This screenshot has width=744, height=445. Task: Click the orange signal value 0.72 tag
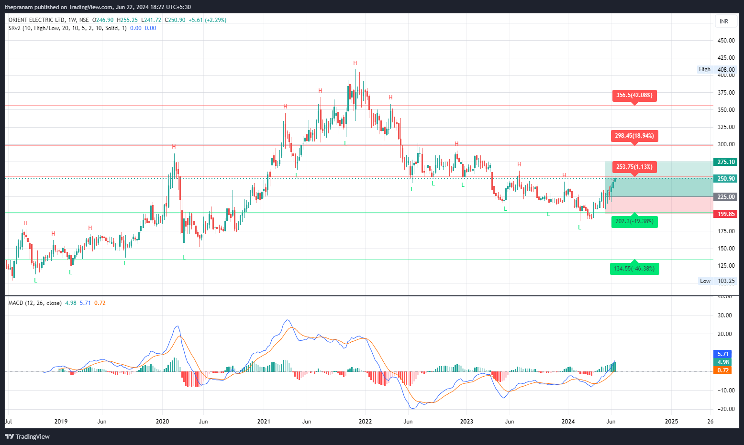[x=722, y=370]
